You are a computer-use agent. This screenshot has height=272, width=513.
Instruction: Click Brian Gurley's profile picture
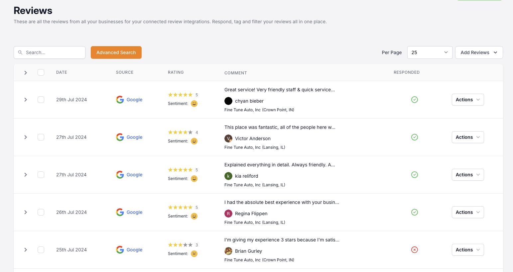tap(228, 251)
